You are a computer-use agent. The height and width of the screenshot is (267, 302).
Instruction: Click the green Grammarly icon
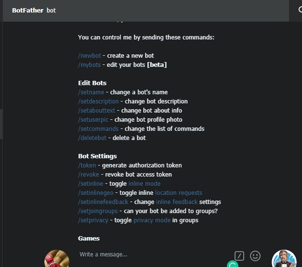(x=233, y=264)
